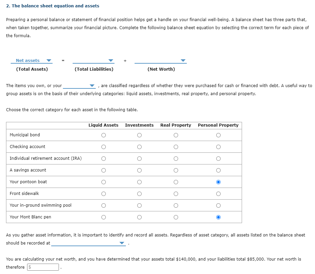Open the Net assets dropdown
315x274 pixels.
[49, 60]
